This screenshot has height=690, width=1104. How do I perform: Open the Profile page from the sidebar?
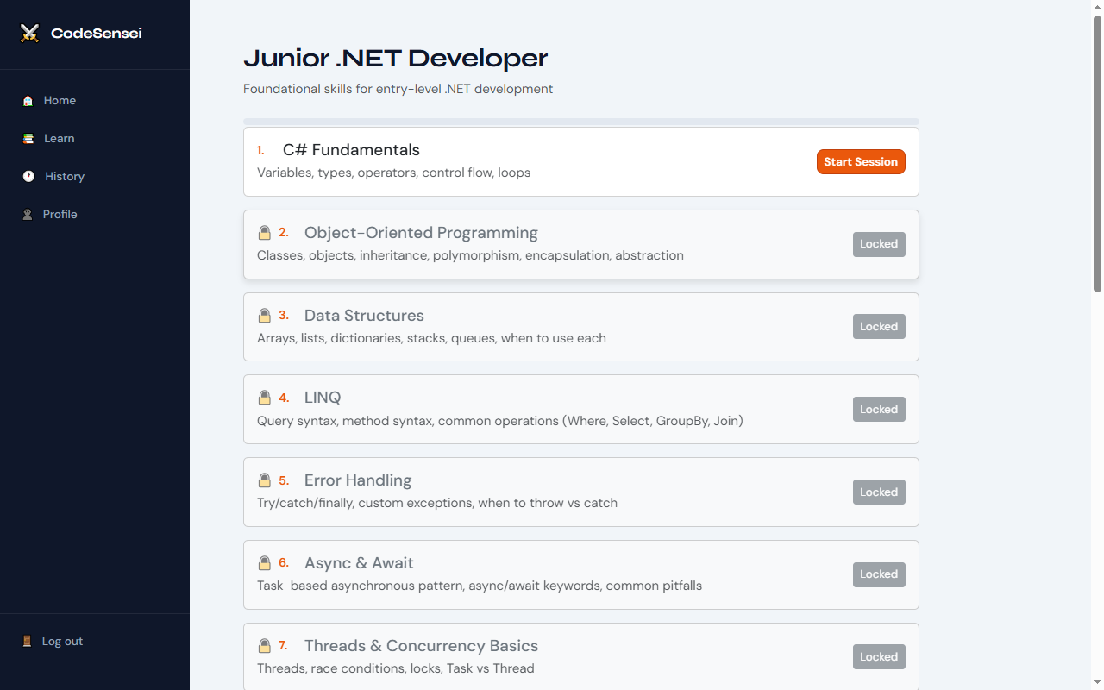60,214
